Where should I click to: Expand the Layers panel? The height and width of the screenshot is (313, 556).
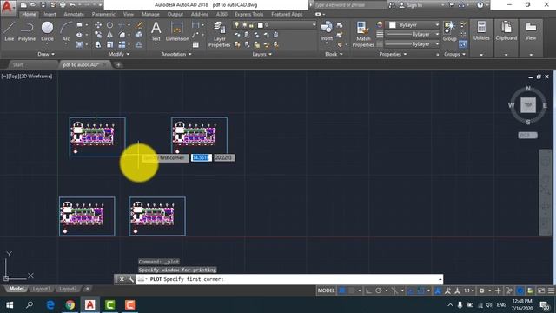(x=262, y=54)
